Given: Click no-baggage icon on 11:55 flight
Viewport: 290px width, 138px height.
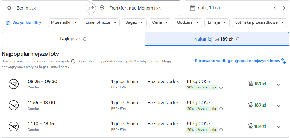Looking at the screenshot, I should click(250, 105).
